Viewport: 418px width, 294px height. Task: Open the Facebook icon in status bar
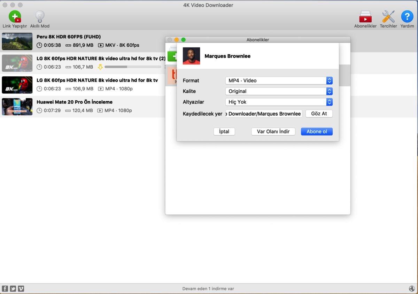point(5,288)
